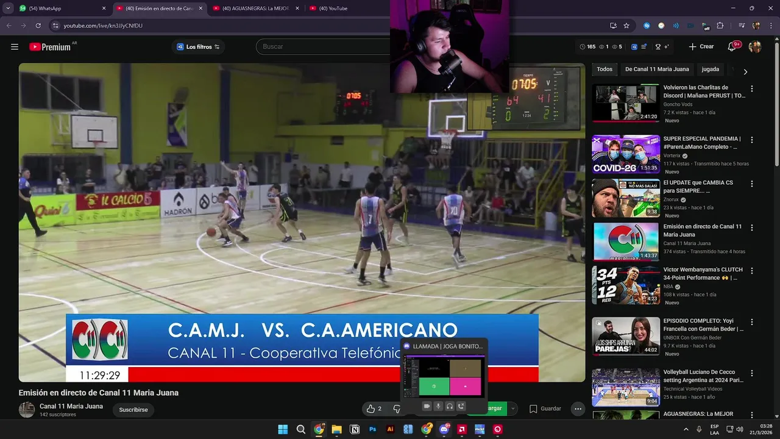
Task: Open 'Volleyball Luciano De Cecco' video title
Action: [x=703, y=376]
